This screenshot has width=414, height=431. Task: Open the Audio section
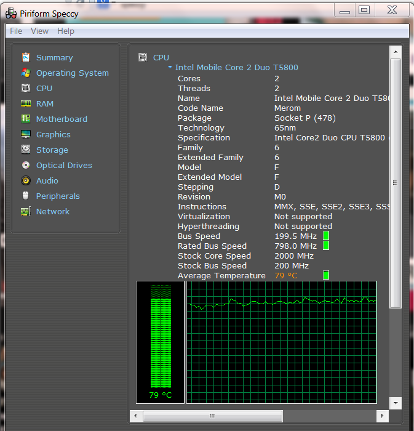pyautogui.click(x=47, y=181)
